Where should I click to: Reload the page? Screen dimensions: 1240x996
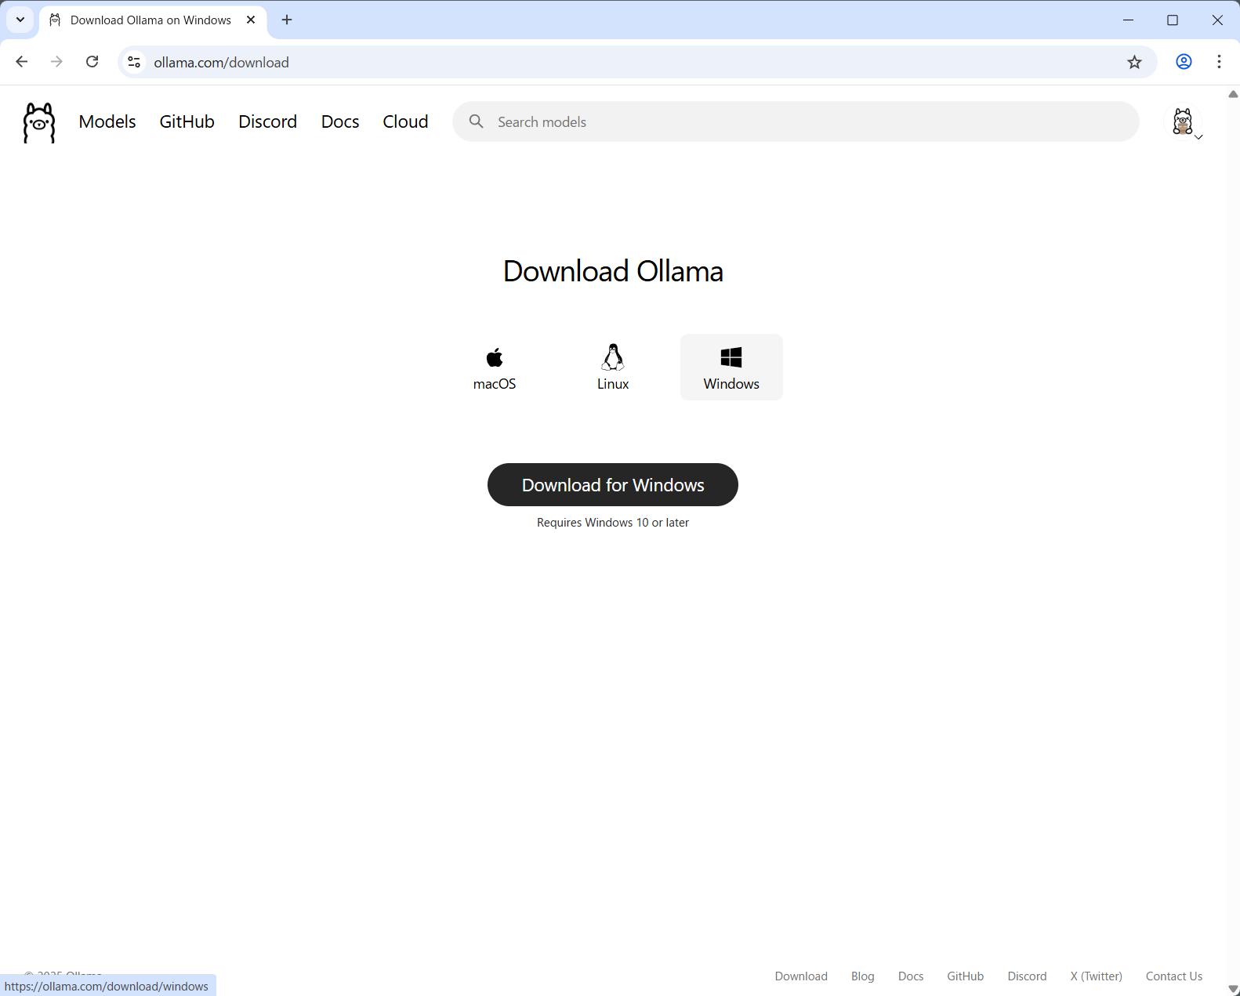[x=92, y=62]
